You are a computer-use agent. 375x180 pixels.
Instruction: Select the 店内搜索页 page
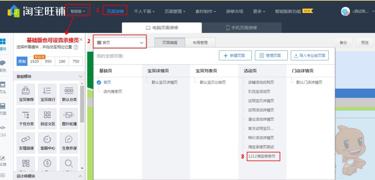[x=112, y=92]
